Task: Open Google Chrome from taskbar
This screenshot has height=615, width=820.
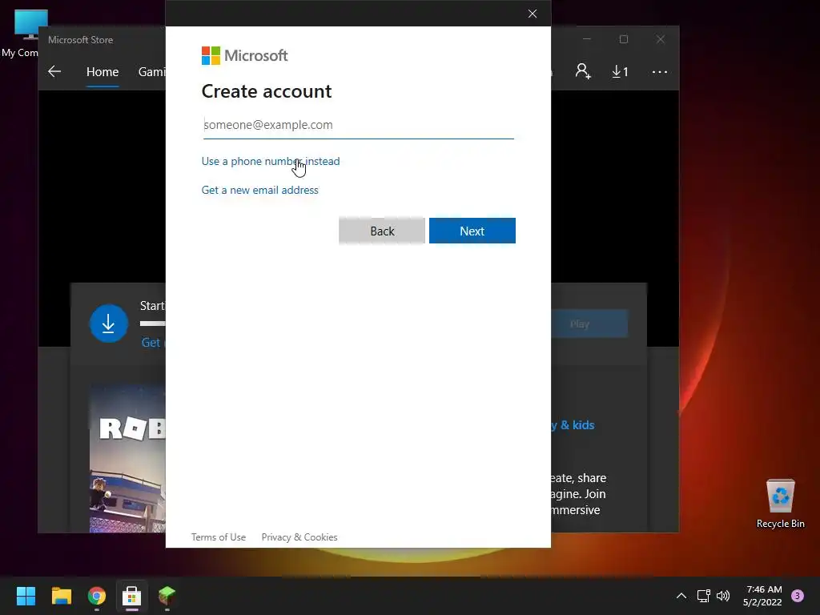Action: [97, 596]
